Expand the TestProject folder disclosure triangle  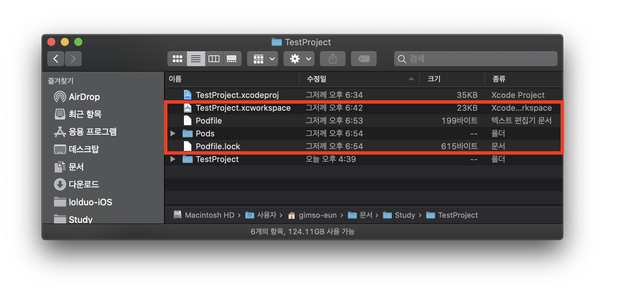pyautogui.click(x=173, y=159)
